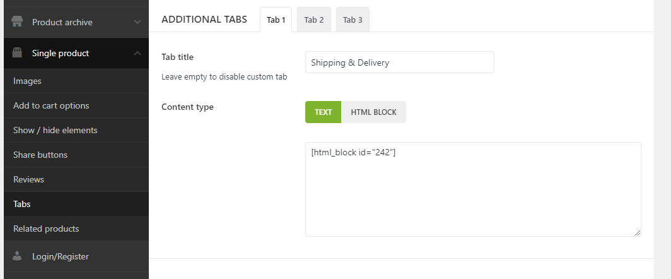Open Images settings in sidebar
Image resolution: width=671 pixels, height=279 pixels.
(x=27, y=81)
